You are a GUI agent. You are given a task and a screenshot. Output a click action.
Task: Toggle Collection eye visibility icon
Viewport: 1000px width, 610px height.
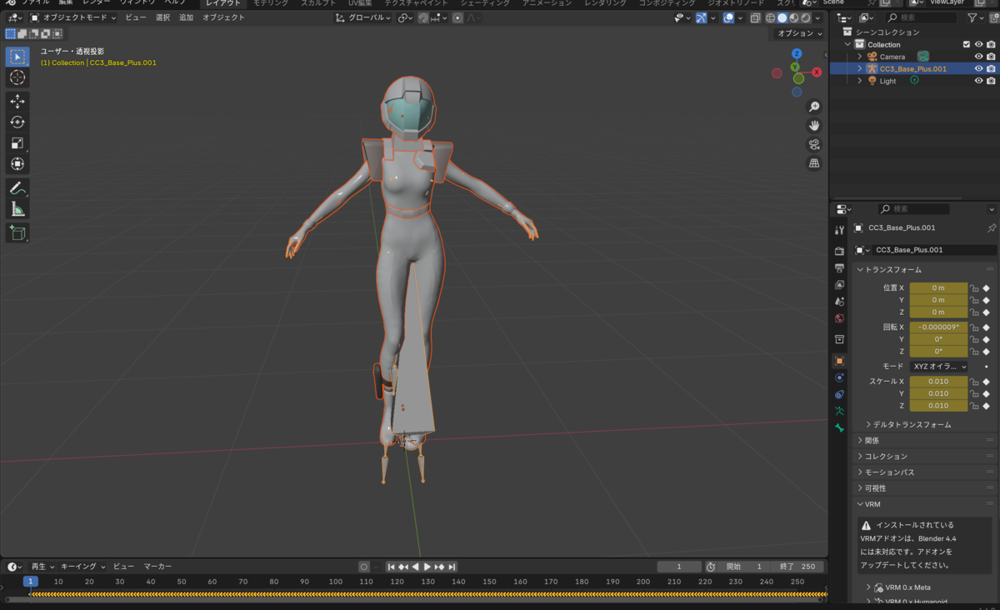click(979, 45)
